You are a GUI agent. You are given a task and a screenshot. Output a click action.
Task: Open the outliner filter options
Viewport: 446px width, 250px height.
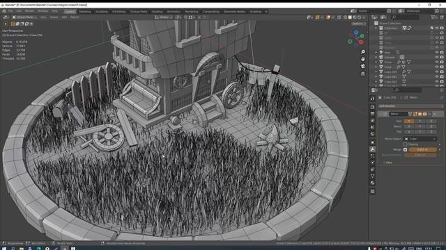point(433,17)
